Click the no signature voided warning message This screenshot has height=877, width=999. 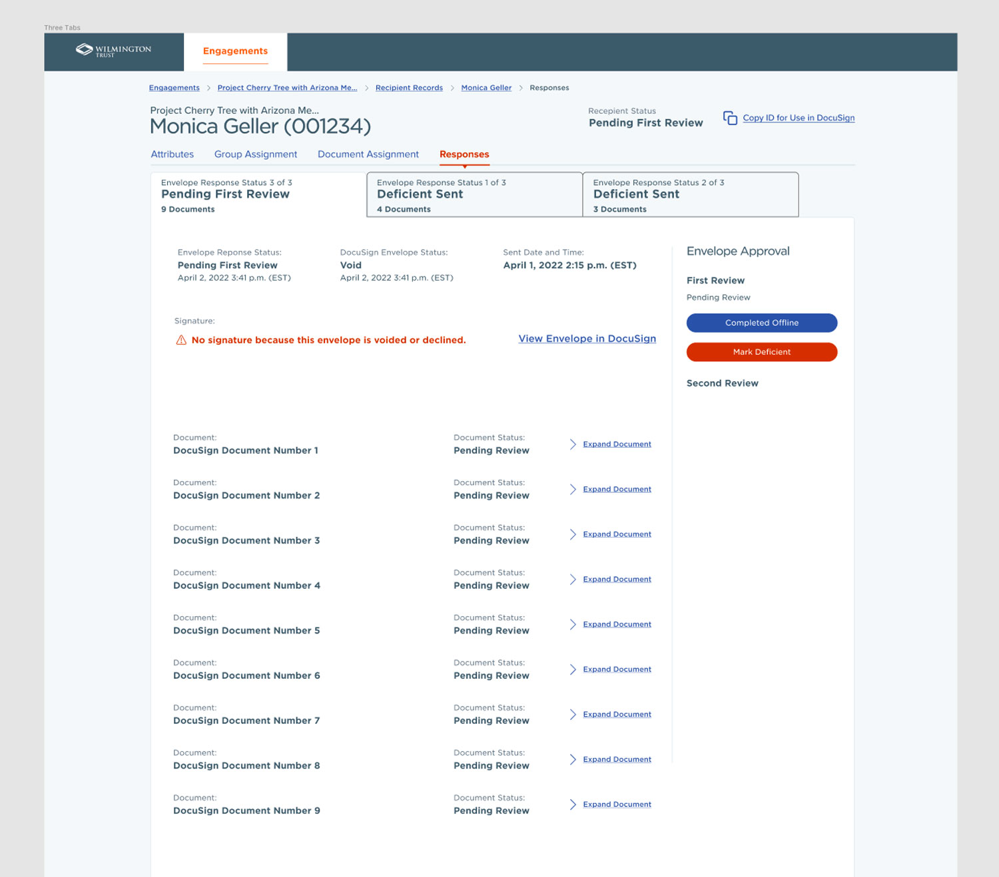(x=328, y=340)
